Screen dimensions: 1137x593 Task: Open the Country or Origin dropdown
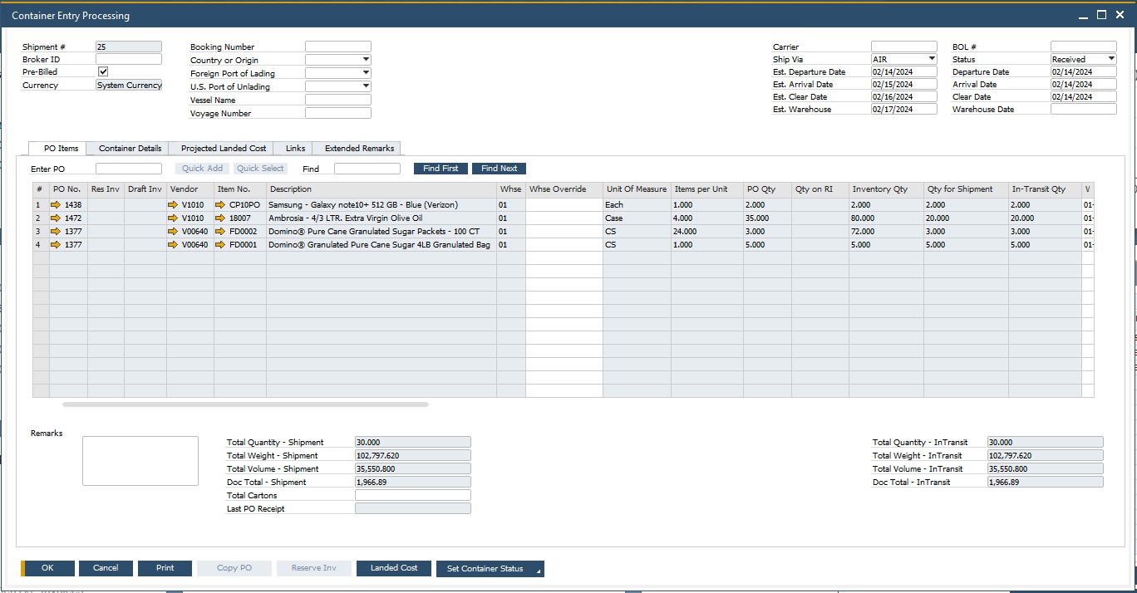tap(363, 59)
